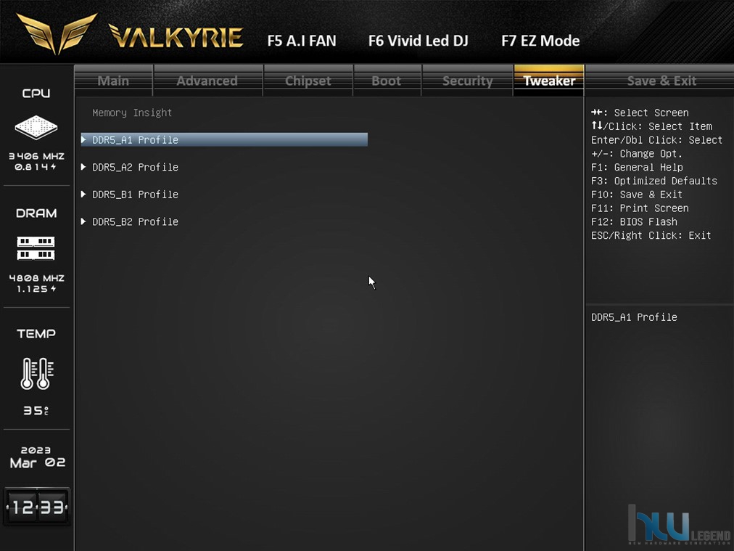
Task: Click the 12:33 flip clock
Action: pos(37,507)
